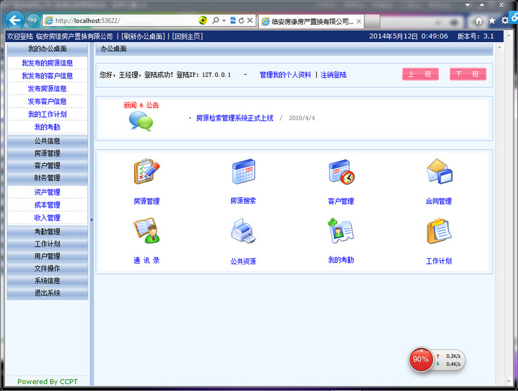Open the 客户管理 clock calendar icon
Image resolution: width=518 pixels, height=391 pixels.
(x=341, y=172)
